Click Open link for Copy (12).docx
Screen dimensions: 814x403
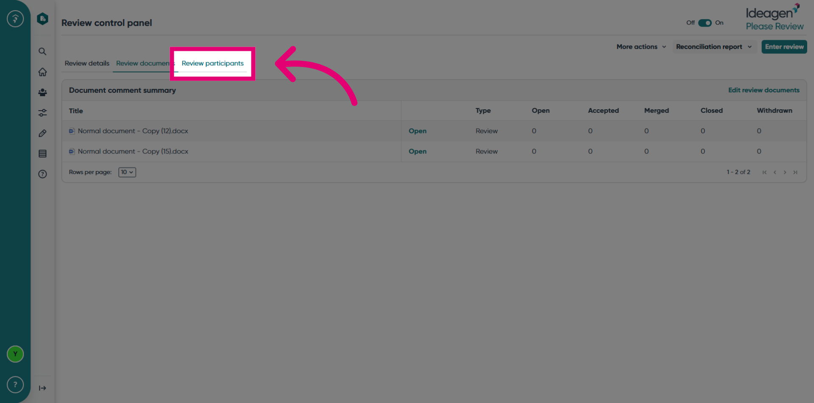418,131
